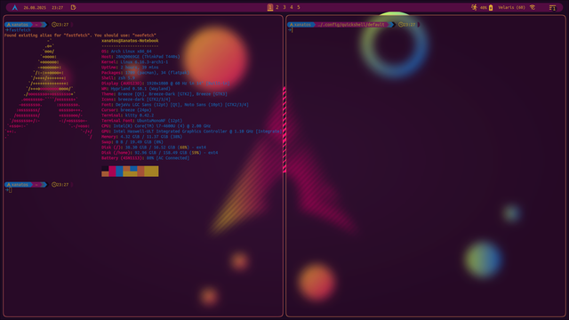The image size is (569, 320).
Task: Click the Battery AC Connected line
Action: tap(145, 158)
